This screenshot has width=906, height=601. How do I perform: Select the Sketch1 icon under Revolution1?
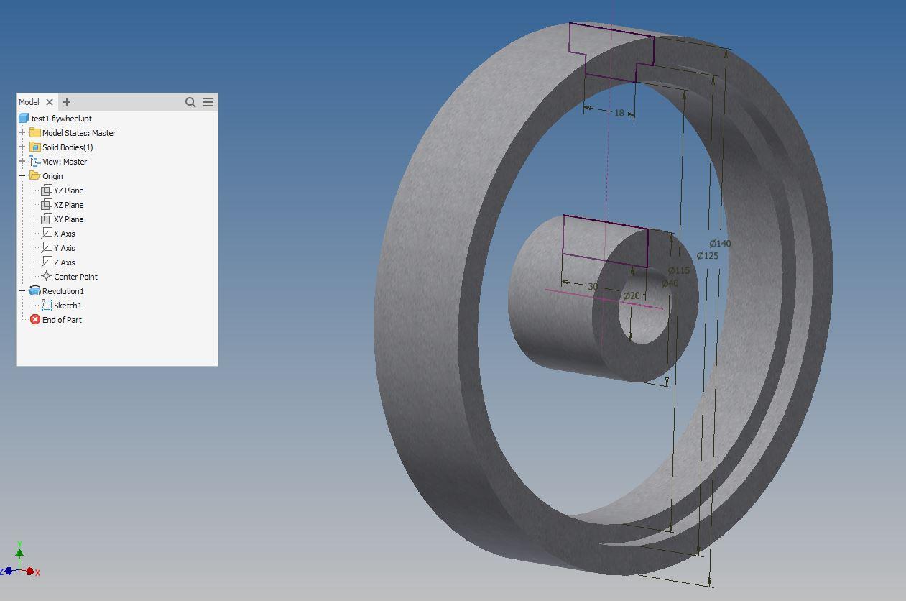tap(47, 305)
